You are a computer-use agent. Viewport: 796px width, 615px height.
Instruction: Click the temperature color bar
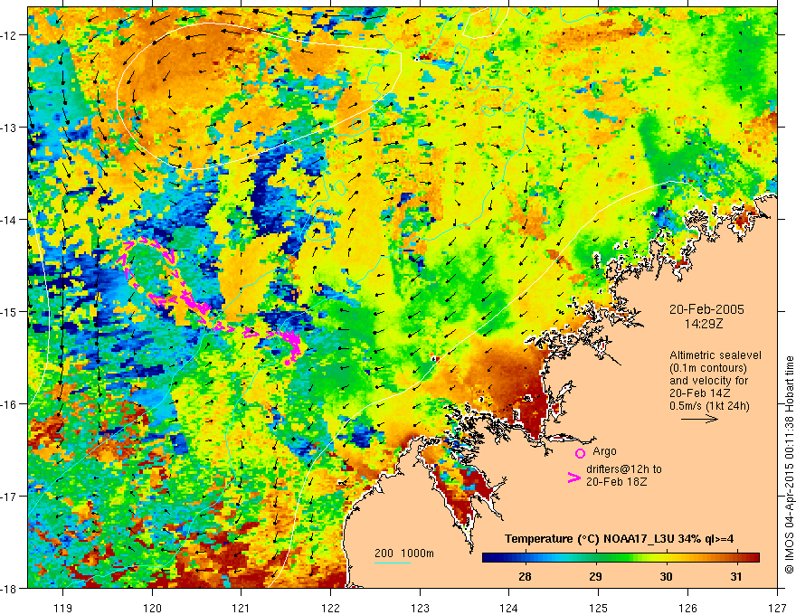coord(621,557)
